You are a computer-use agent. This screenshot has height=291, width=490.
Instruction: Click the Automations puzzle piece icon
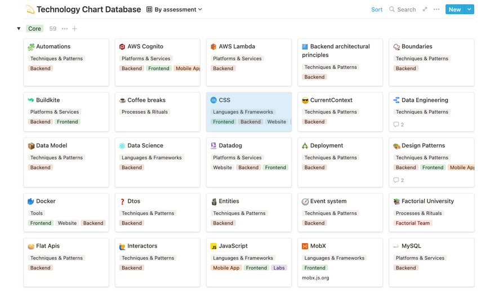[31, 47]
